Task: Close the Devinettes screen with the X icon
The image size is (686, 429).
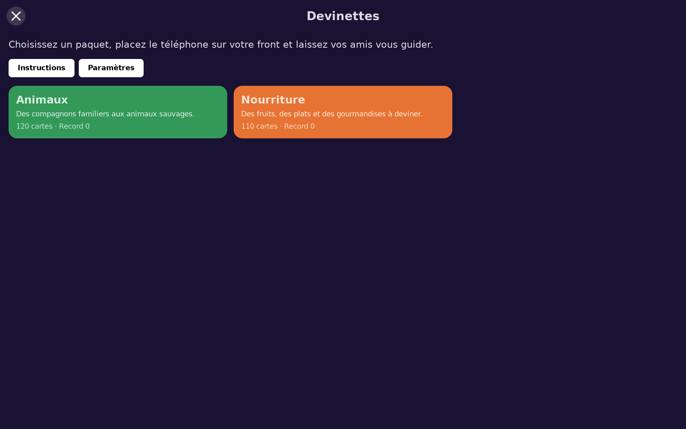Action: (x=16, y=16)
